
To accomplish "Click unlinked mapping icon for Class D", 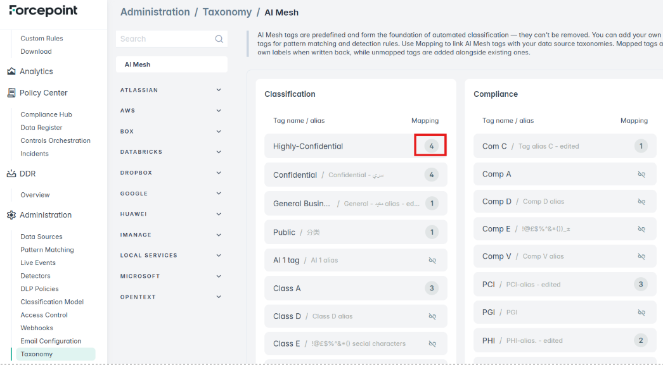I will tap(432, 316).
